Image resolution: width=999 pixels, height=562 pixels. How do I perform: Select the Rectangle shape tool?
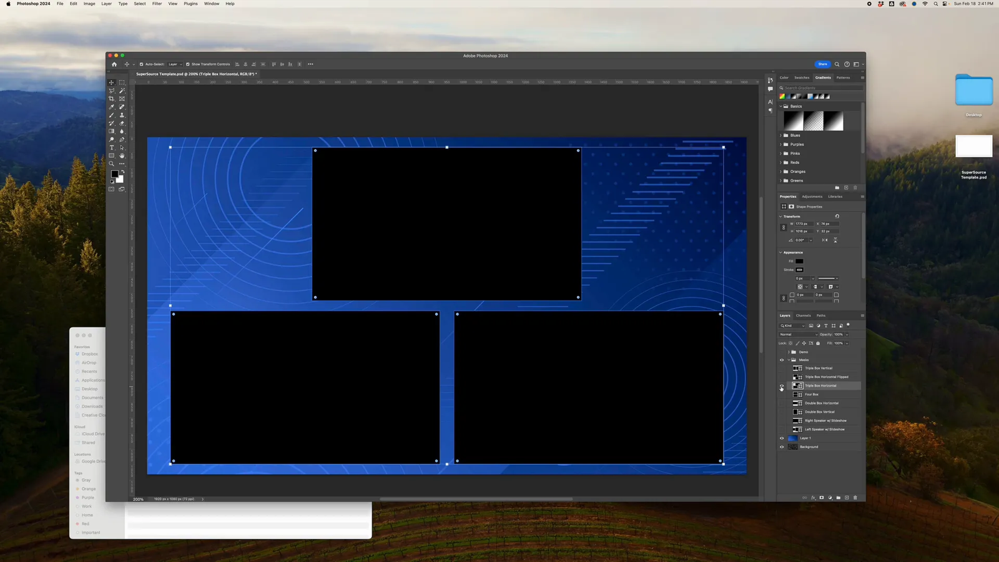111,155
